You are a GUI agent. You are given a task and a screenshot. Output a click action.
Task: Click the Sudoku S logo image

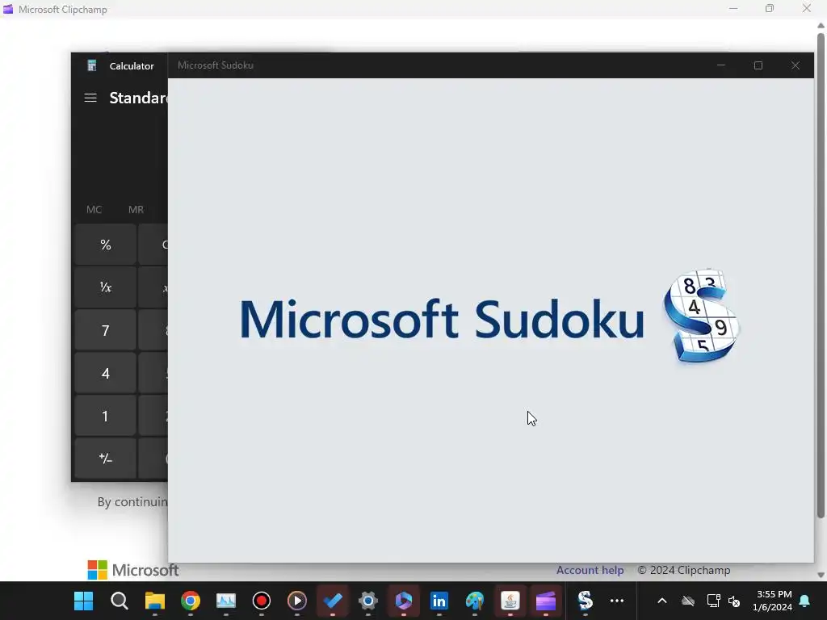click(702, 316)
